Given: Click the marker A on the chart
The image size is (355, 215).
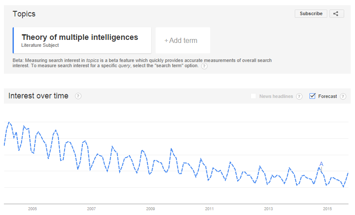Looking at the screenshot, I should coord(321,164).
